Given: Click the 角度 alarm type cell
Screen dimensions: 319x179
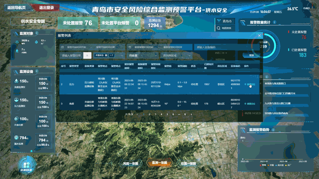Looking at the screenshot, I should pyautogui.click(x=71, y=103).
